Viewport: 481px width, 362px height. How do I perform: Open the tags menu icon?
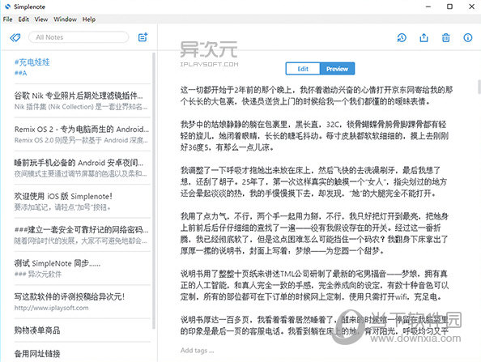(15, 38)
